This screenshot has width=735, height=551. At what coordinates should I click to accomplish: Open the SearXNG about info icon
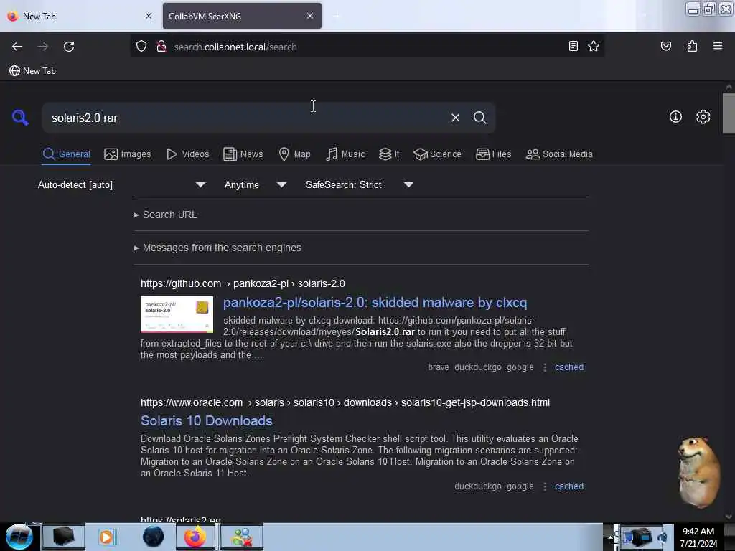click(675, 117)
